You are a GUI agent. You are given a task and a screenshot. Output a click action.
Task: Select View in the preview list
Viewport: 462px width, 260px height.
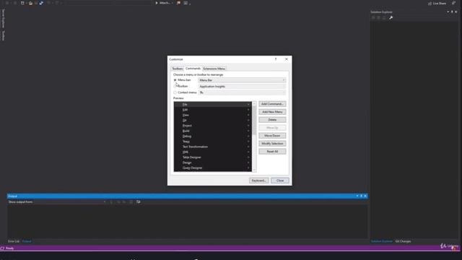(x=213, y=115)
